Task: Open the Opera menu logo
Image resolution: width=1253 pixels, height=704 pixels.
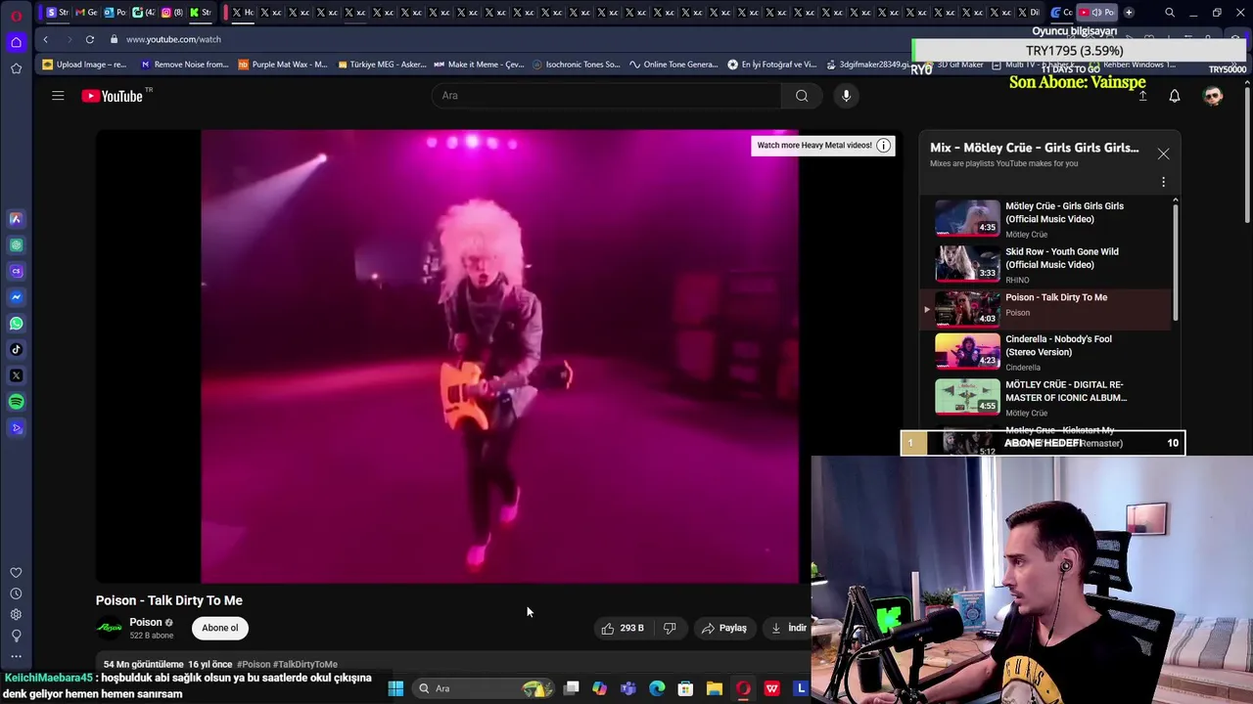Action: click(16, 15)
